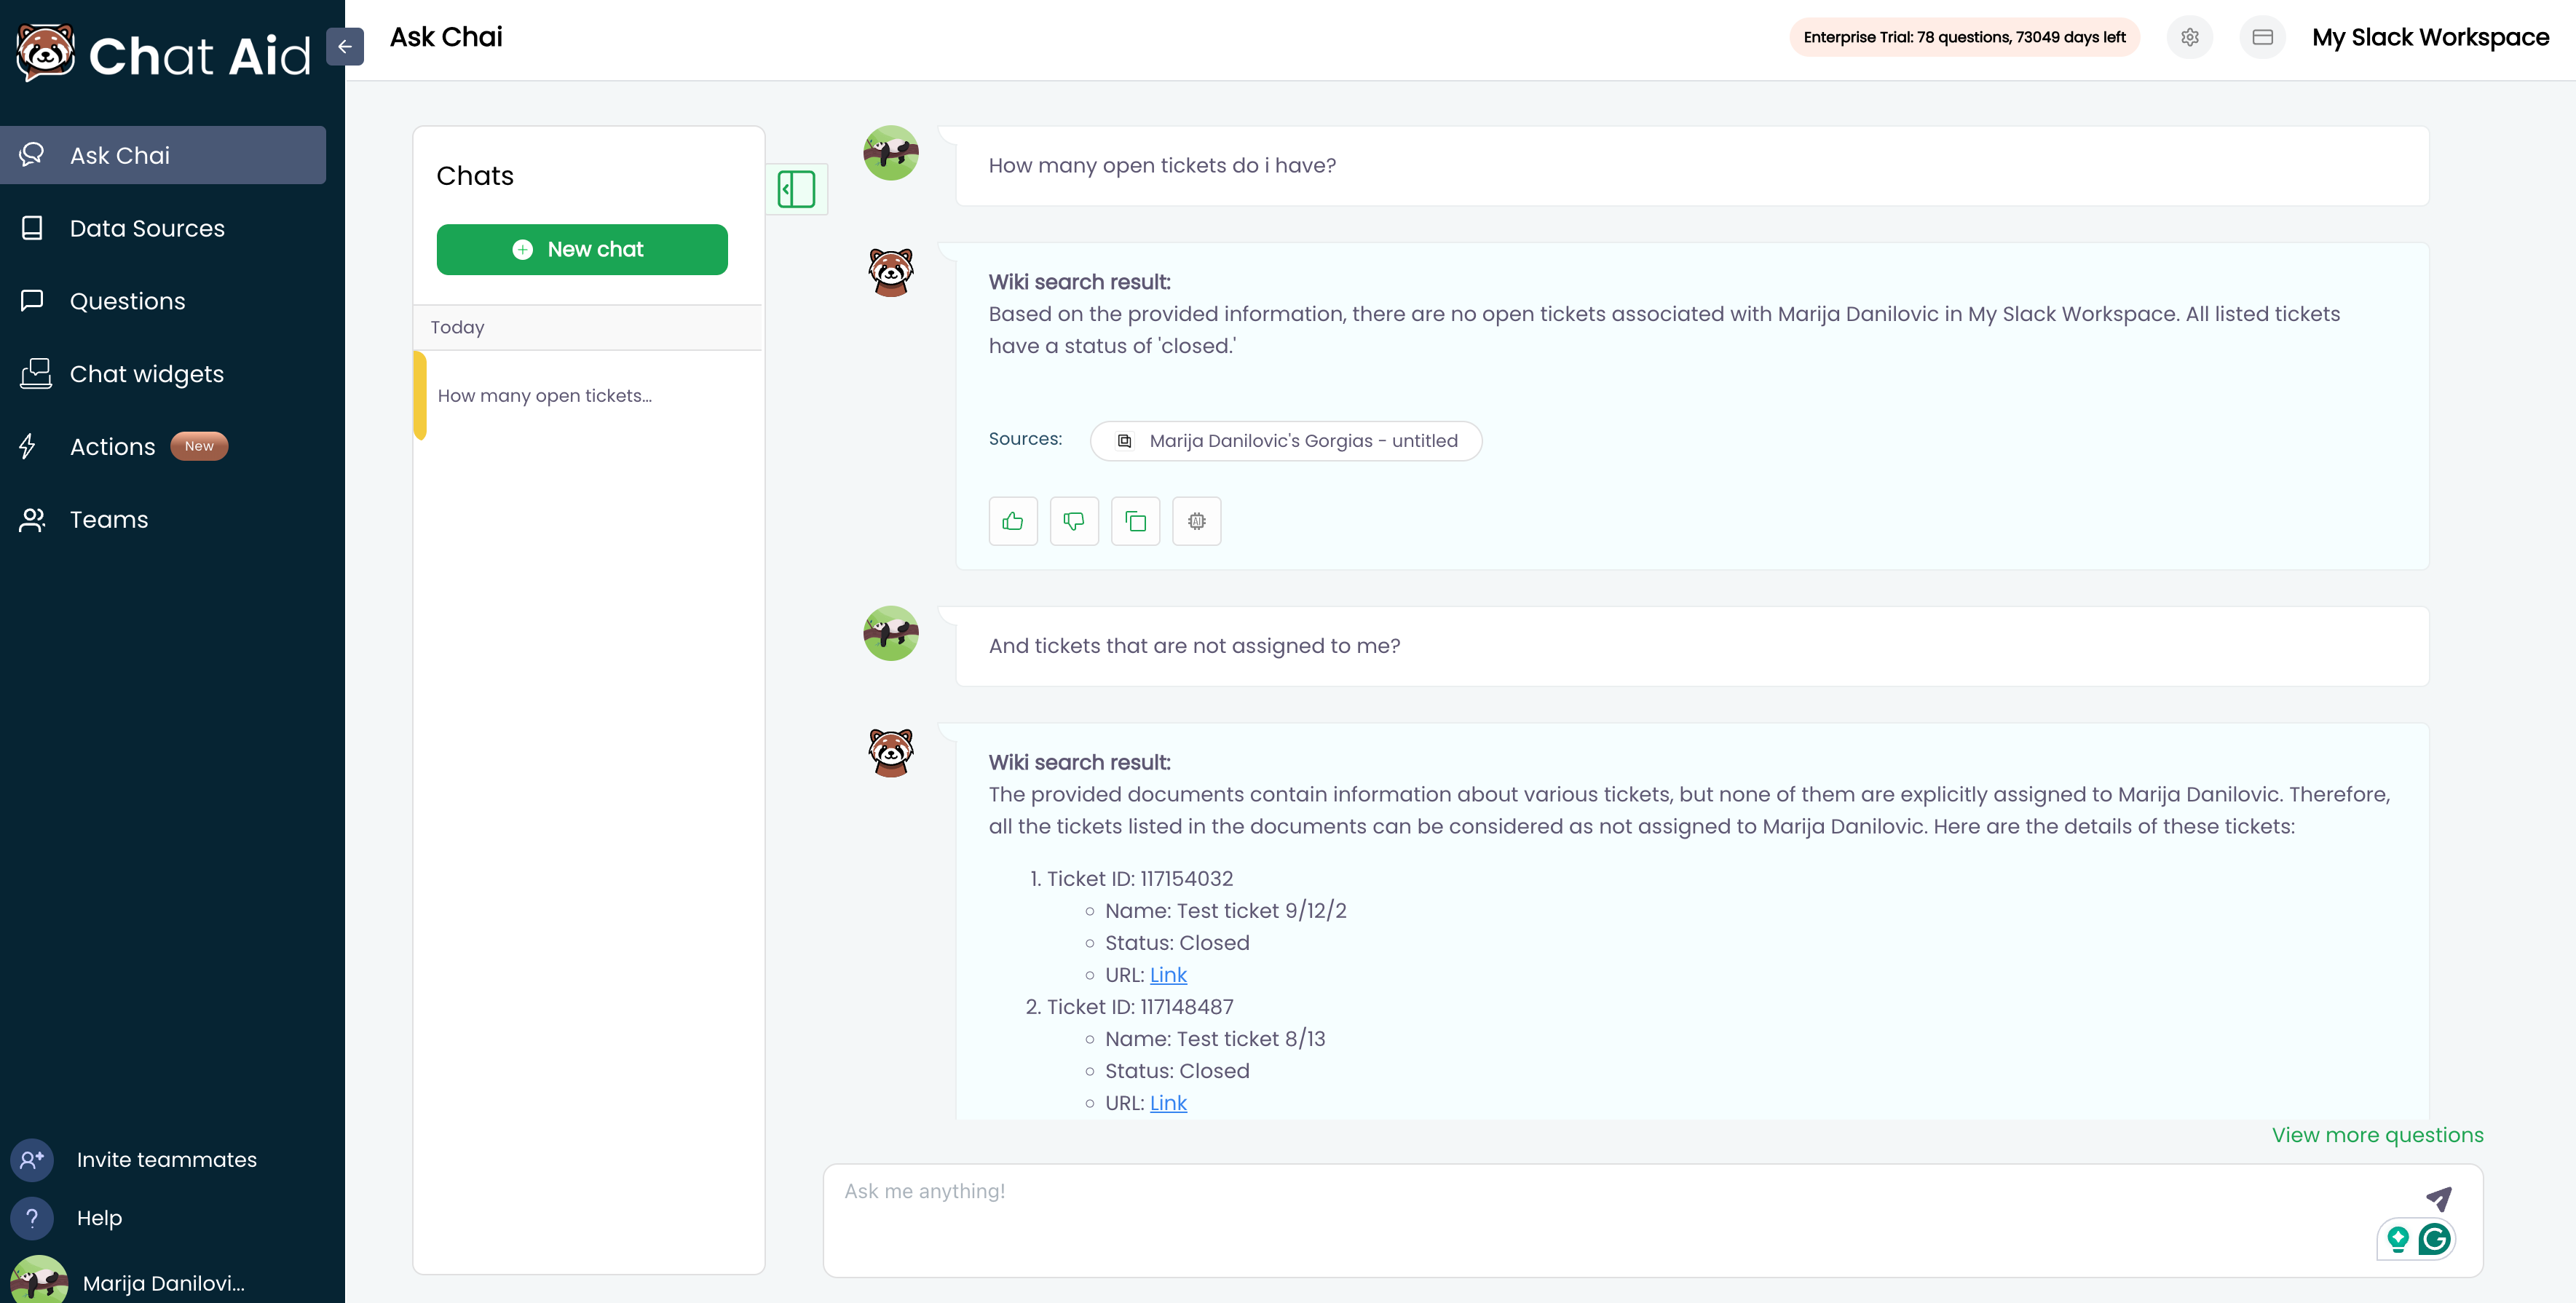This screenshot has height=1303, width=2576.
Task: Click the Help question mark icon
Action: [x=32, y=1218]
